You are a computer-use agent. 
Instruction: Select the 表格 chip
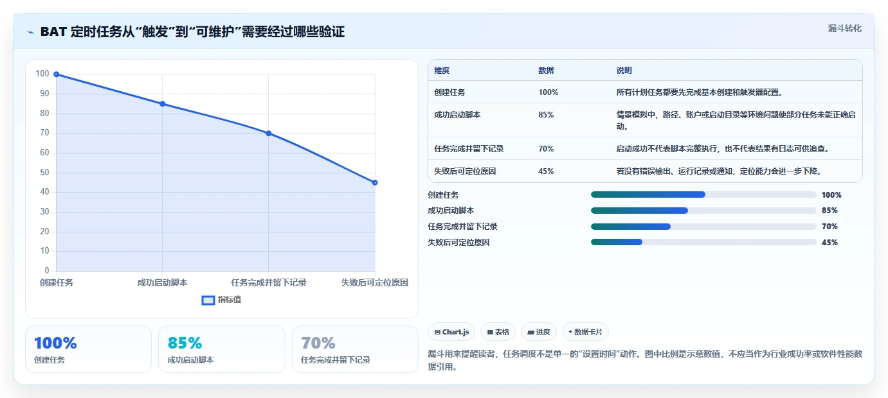498,332
